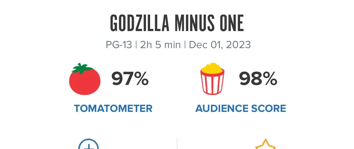The height and width of the screenshot is (149, 354).
Task: Open the AUDIENCE SCORE link
Action: click(241, 109)
